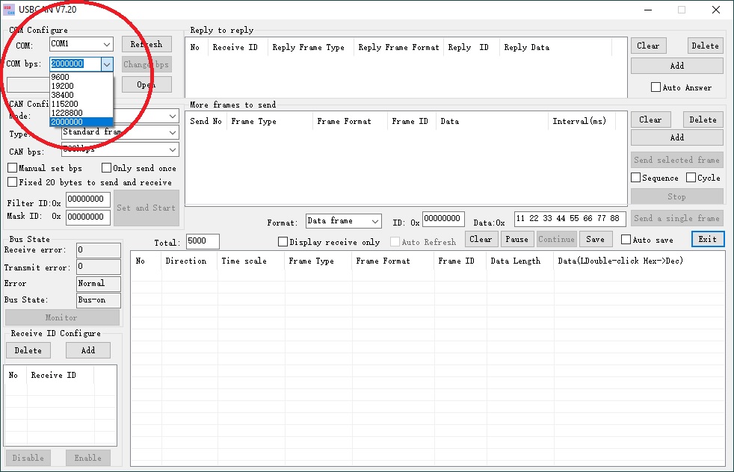
Task: Expand the Format Data frame dropdown
Action: point(374,222)
